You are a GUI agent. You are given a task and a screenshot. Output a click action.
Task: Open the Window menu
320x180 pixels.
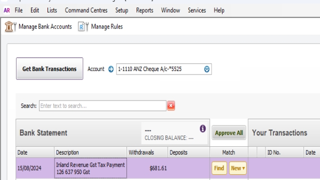click(x=170, y=10)
